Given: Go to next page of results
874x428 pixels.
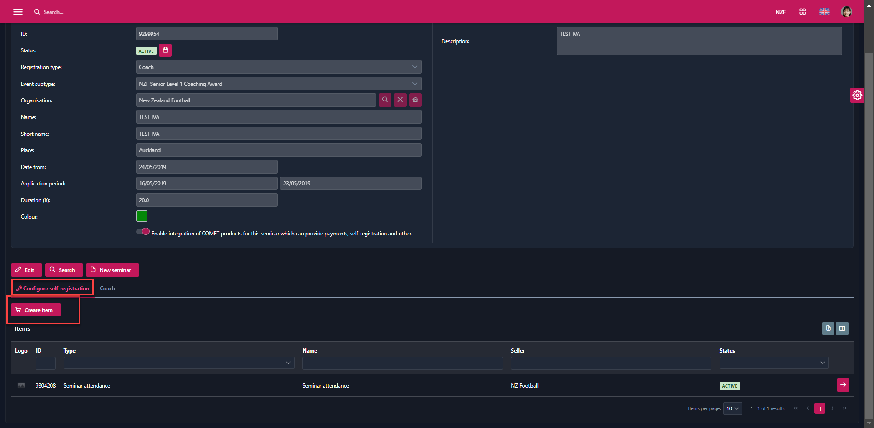Looking at the screenshot, I should click(x=833, y=408).
